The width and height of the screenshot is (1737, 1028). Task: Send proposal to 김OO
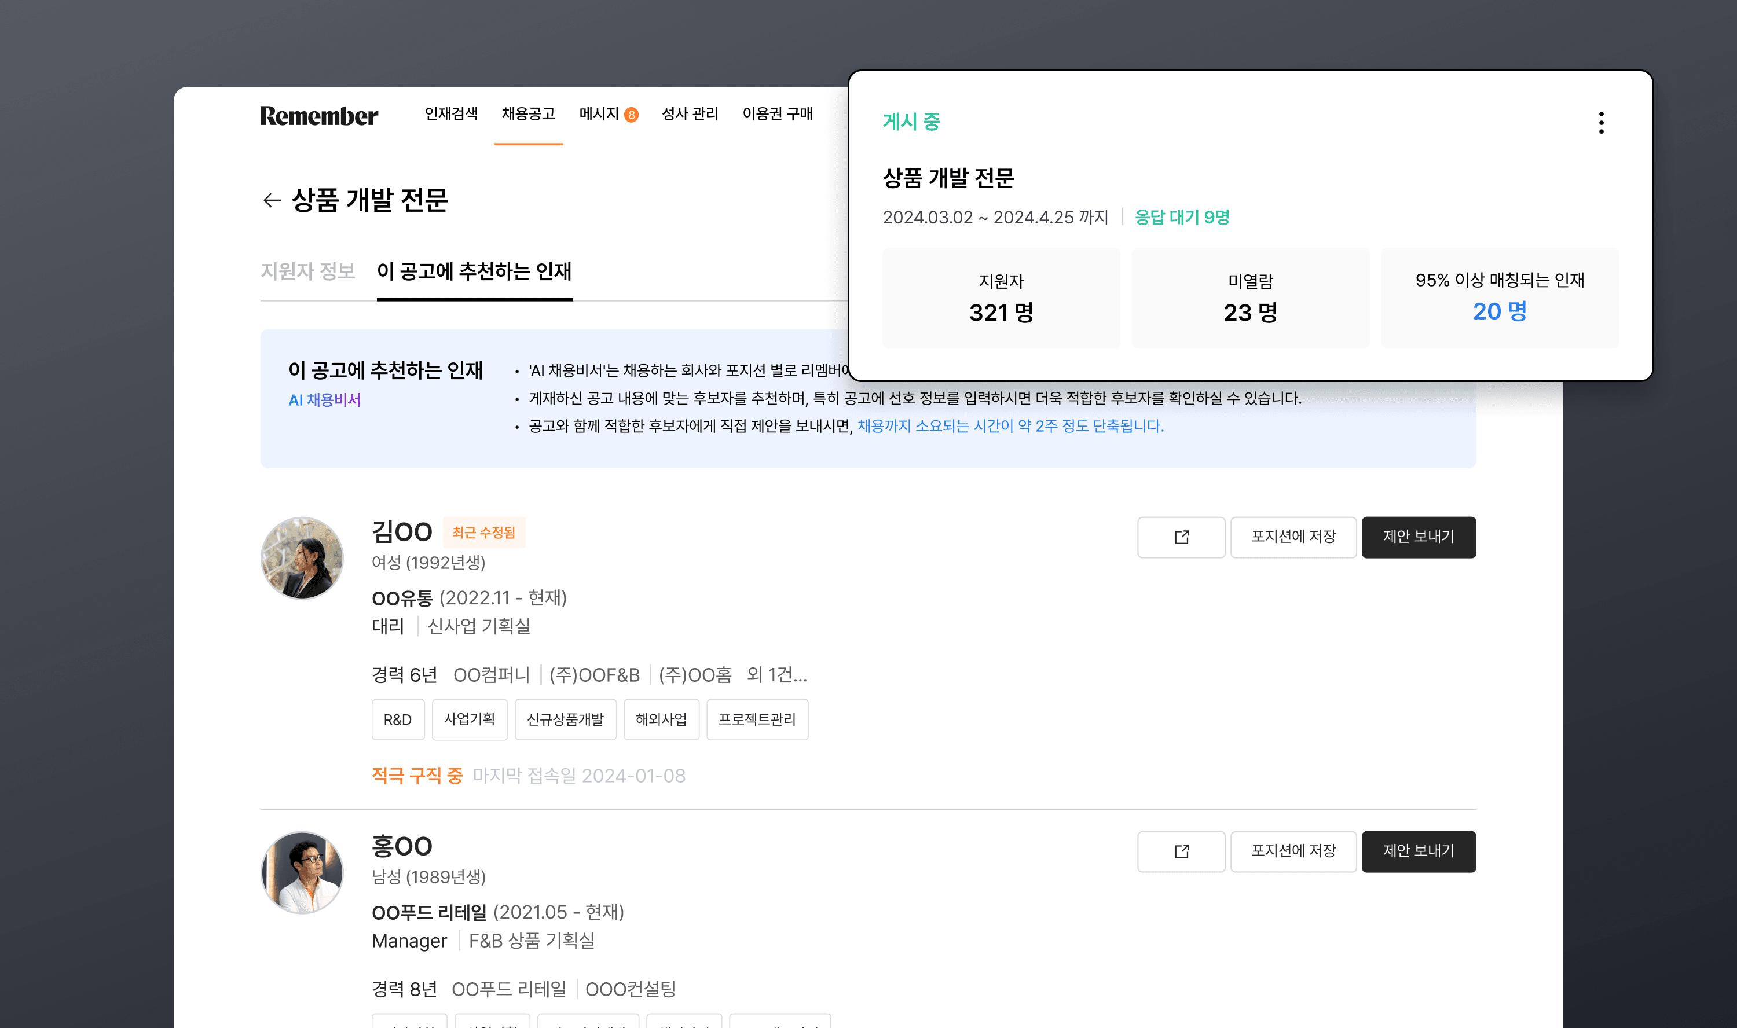[1417, 537]
